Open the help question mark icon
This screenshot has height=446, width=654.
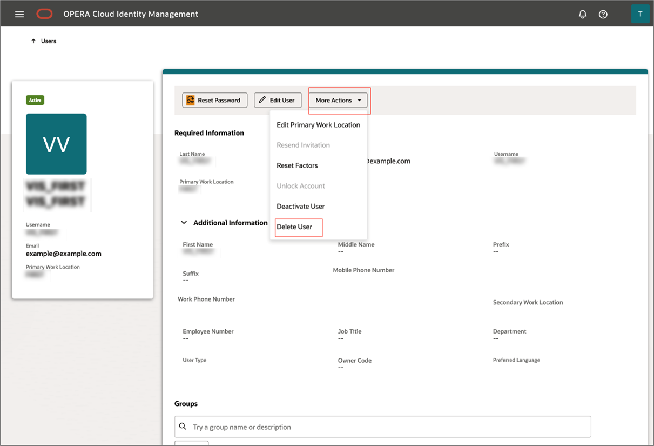tap(603, 15)
